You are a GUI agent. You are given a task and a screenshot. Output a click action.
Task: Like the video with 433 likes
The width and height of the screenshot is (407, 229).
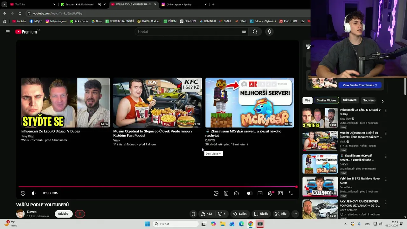pyautogui.click(x=206, y=214)
